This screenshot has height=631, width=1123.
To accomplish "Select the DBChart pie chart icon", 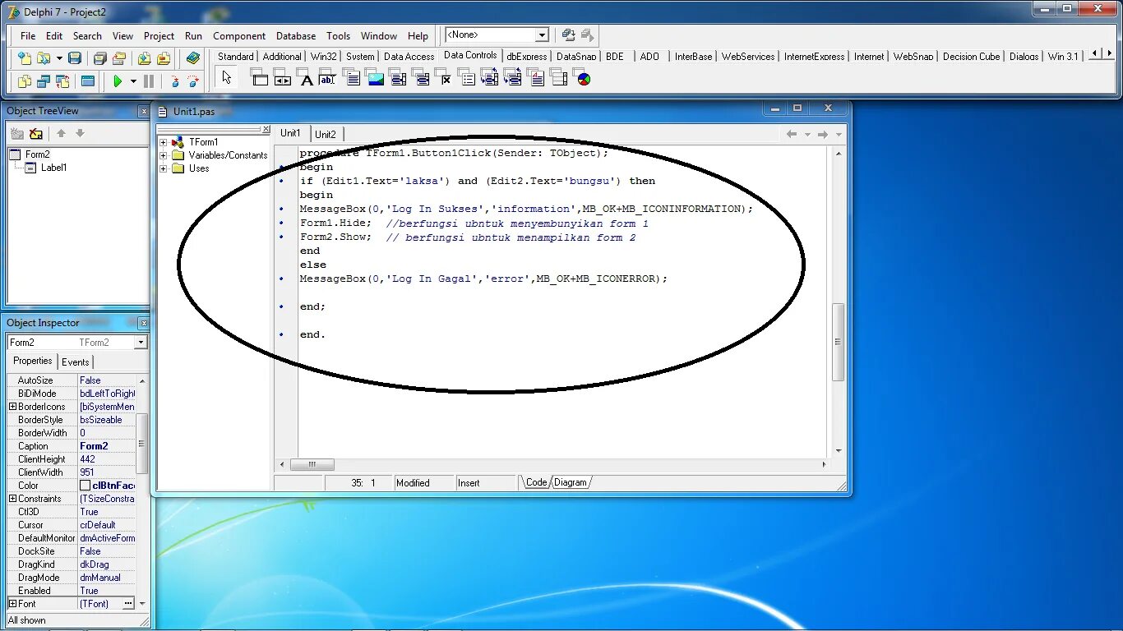I will [583, 78].
